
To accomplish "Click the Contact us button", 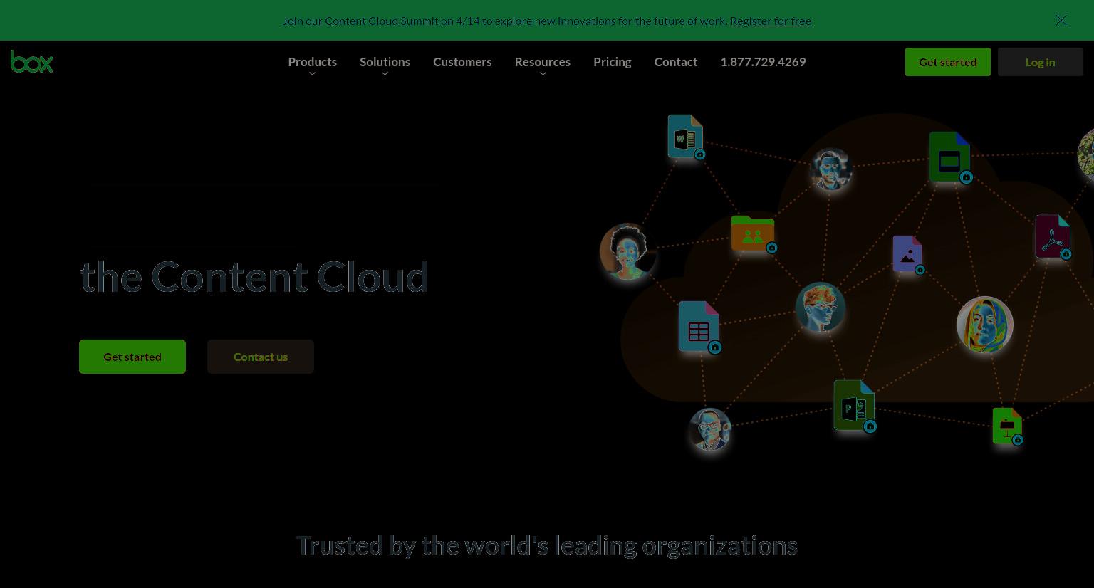I will pyautogui.click(x=261, y=357).
